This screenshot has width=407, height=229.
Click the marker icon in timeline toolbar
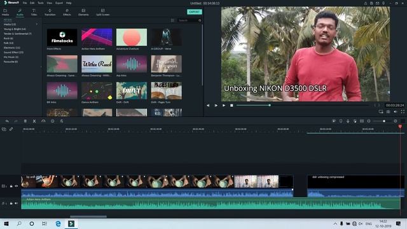coord(341,121)
